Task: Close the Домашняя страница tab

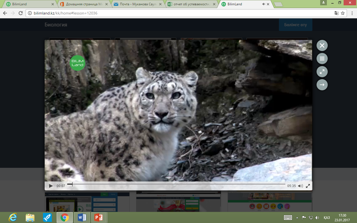Action: pyautogui.click(x=107, y=4)
